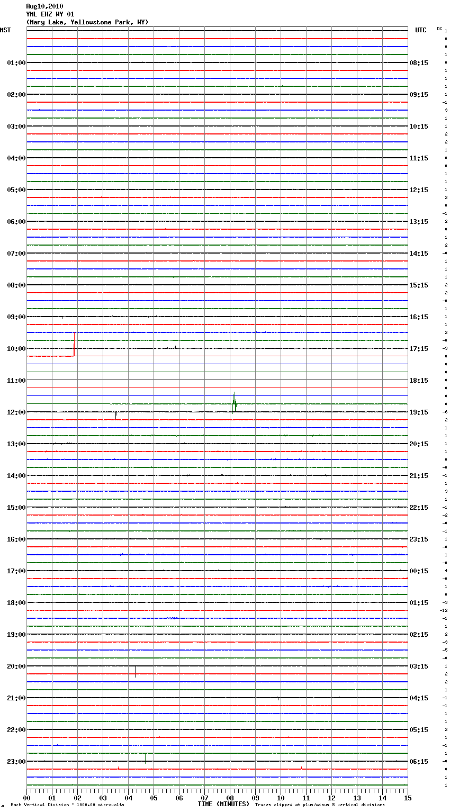Click the 00 minute tick label on bottom axis
450x812 pixels.
coord(27,798)
